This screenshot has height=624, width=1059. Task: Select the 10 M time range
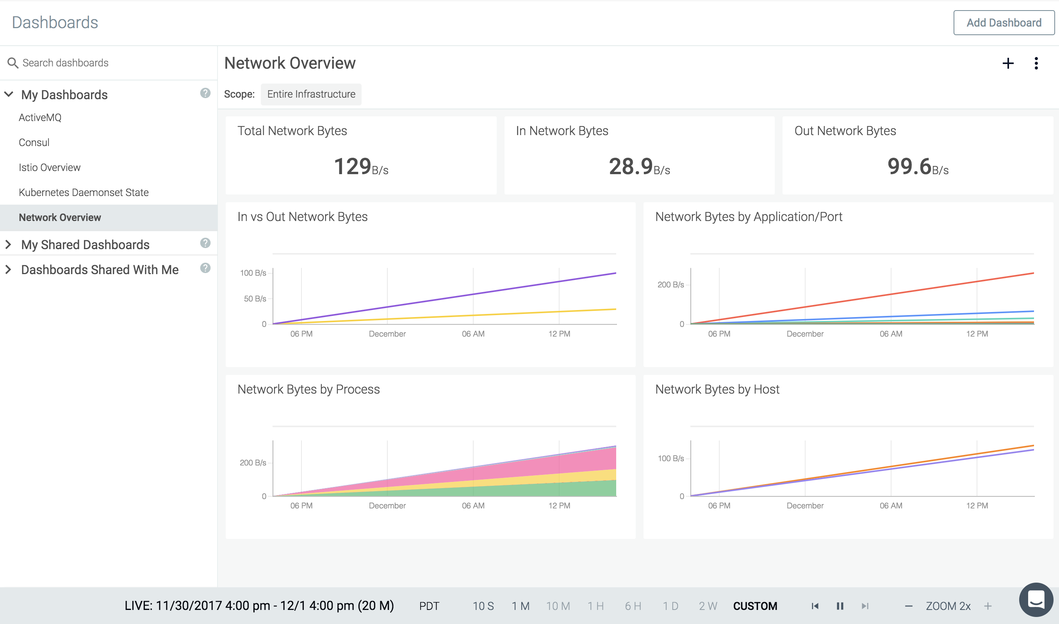pyautogui.click(x=558, y=606)
